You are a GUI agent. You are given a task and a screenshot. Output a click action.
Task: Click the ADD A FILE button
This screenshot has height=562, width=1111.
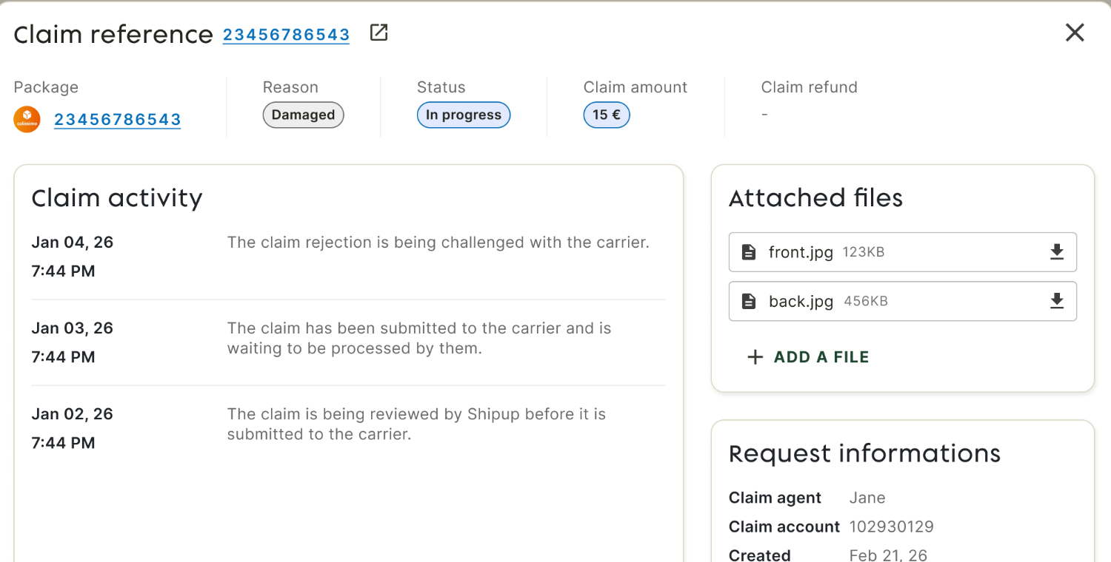(x=807, y=357)
